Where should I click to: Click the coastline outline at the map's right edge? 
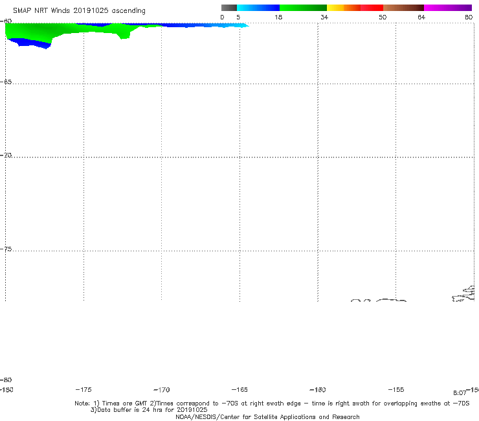pos(463,294)
